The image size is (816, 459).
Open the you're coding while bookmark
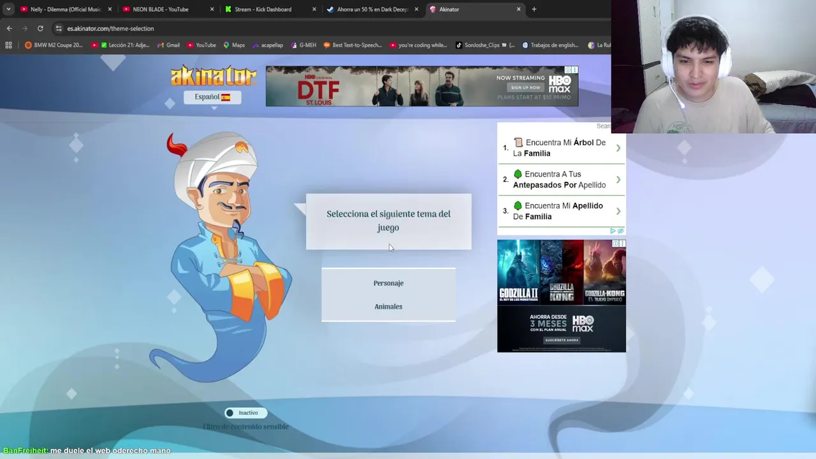pyautogui.click(x=418, y=45)
